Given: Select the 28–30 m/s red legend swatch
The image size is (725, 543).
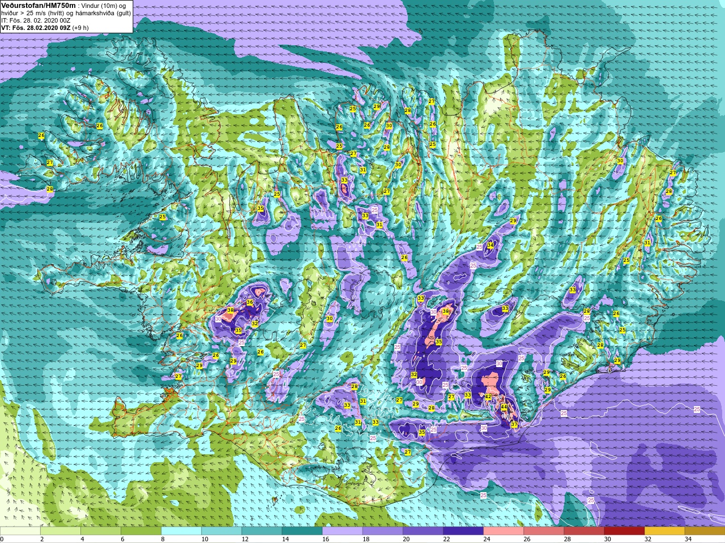Looking at the screenshot, I should tap(583, 531).
